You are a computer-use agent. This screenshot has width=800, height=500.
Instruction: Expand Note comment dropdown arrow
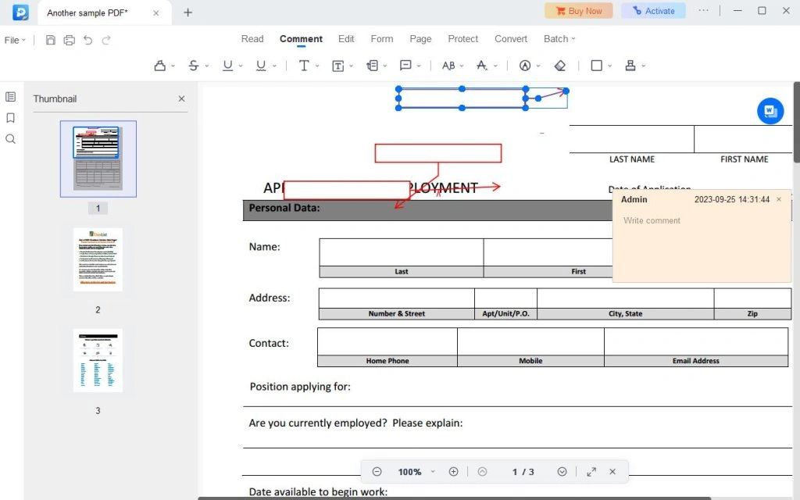click(419, 66)
